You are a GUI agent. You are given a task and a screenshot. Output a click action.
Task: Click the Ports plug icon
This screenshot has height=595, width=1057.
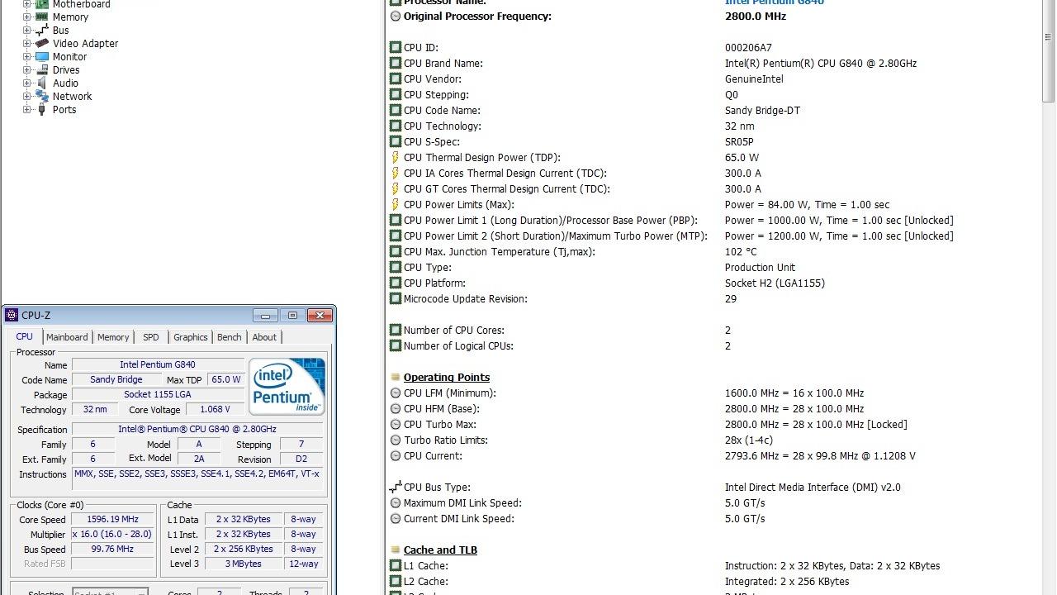tap(42, 109)
